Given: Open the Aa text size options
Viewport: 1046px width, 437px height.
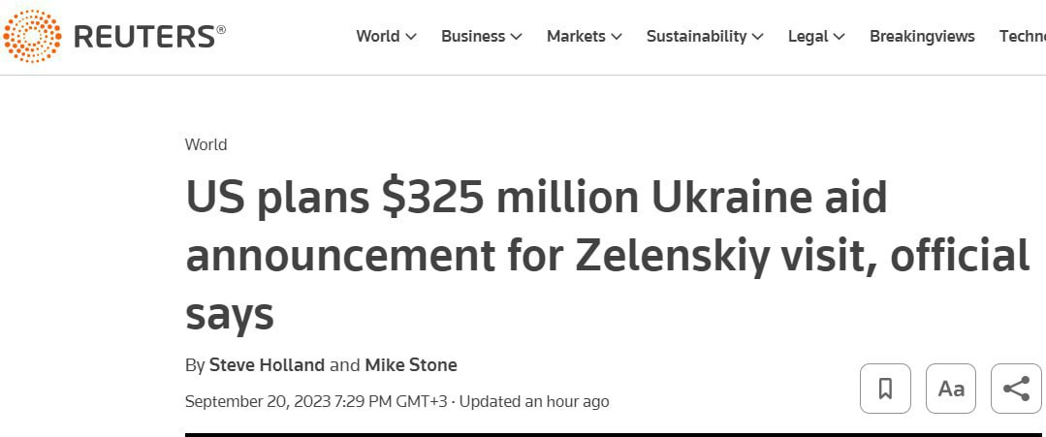Looking at the screenshot, I should click(x=951, y=389).
